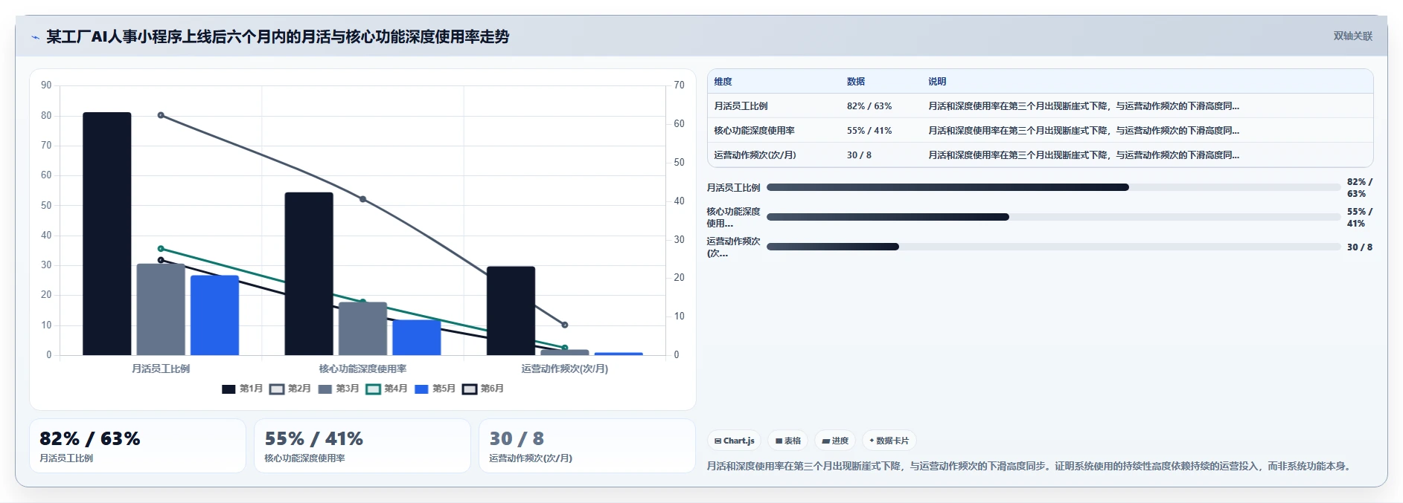Image resolution: width=1403 pixels, height=503 pixels.
Task: Click the 30 / 8 label beside progress bar
Action: coord(1359,247)
